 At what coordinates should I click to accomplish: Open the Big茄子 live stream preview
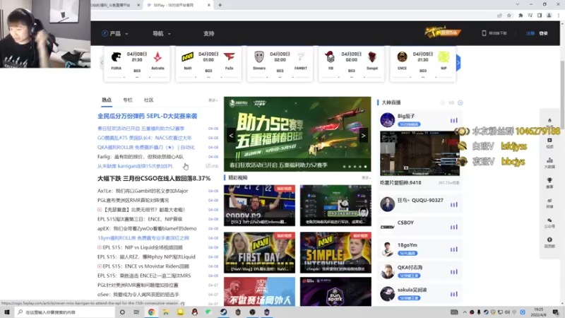pos(420,153)
